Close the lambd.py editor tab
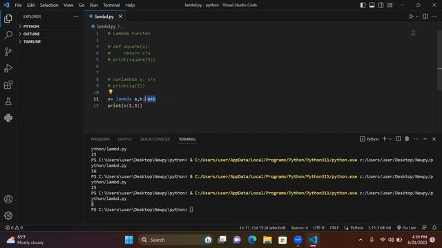 120,17
